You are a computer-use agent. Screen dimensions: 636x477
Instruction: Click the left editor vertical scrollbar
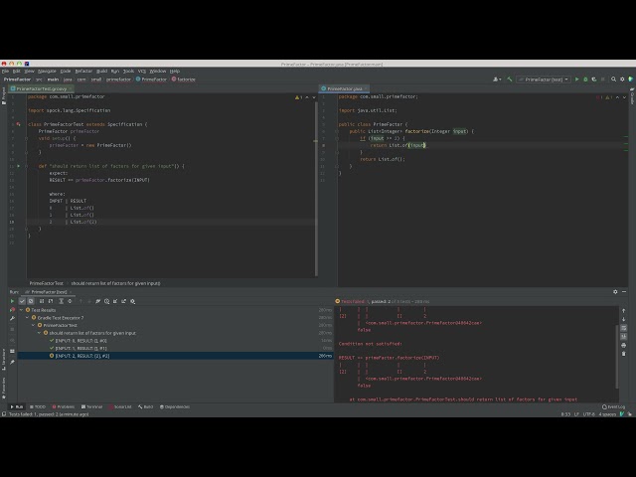pos(316,189)
